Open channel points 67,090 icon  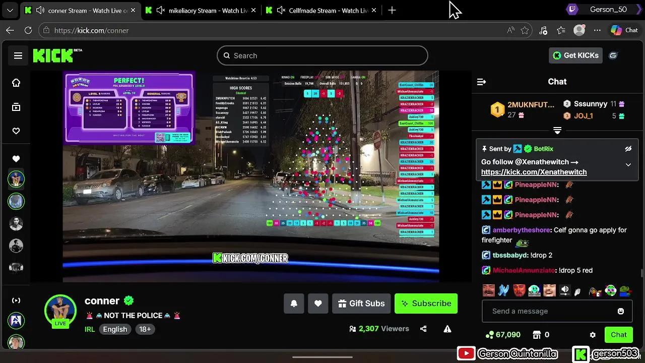pos(489,335)
